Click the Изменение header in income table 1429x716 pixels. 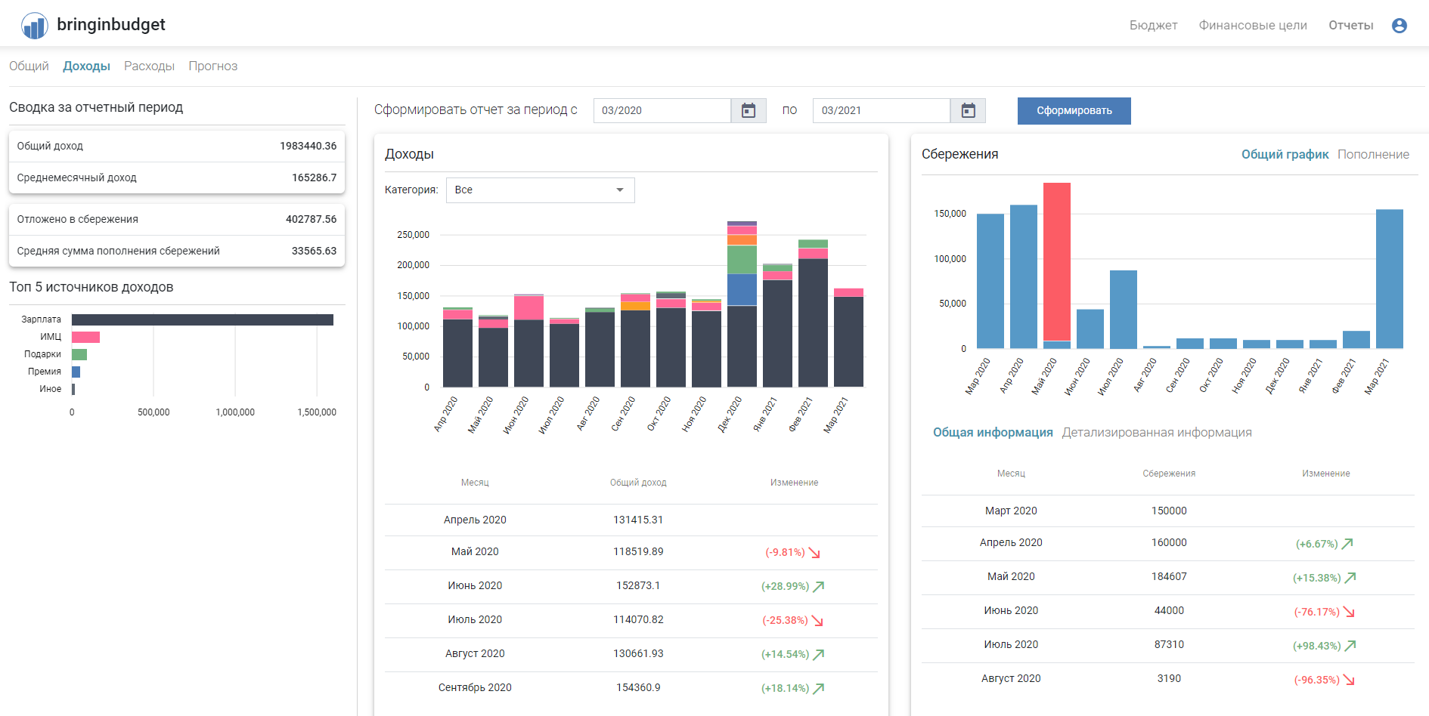(794, 483)
